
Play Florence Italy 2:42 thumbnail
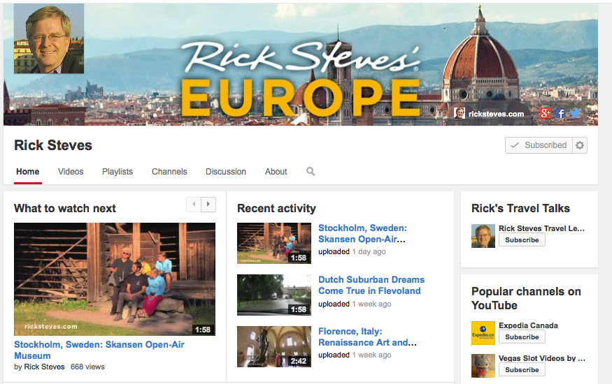click(x=274, y=346)
